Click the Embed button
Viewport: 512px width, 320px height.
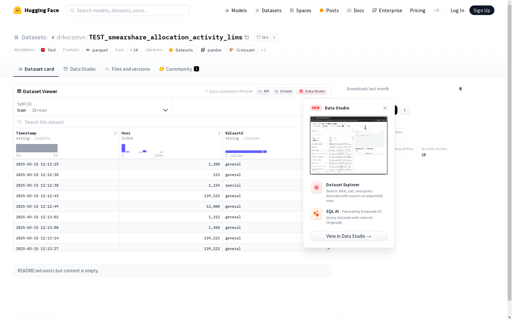click(283, 91)
